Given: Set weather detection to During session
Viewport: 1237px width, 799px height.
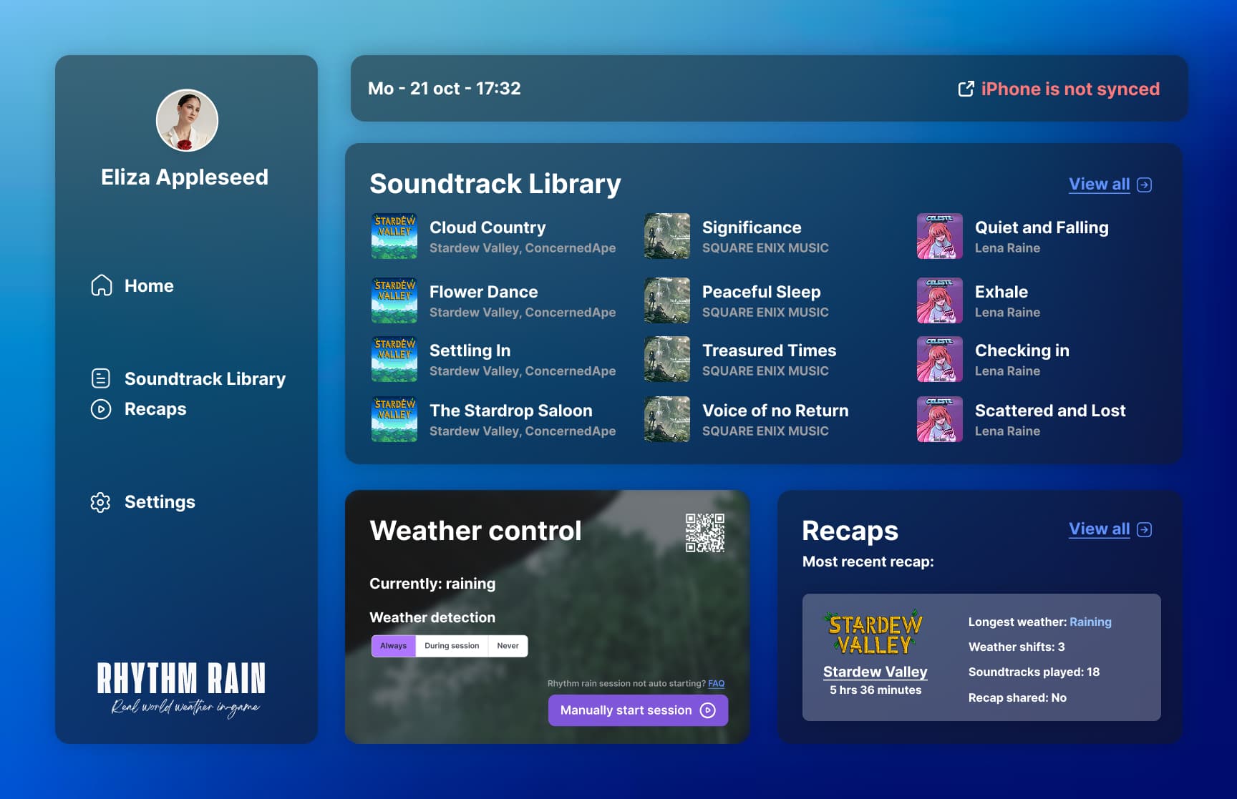Looking at the screenshot, I should pos(452,646).
